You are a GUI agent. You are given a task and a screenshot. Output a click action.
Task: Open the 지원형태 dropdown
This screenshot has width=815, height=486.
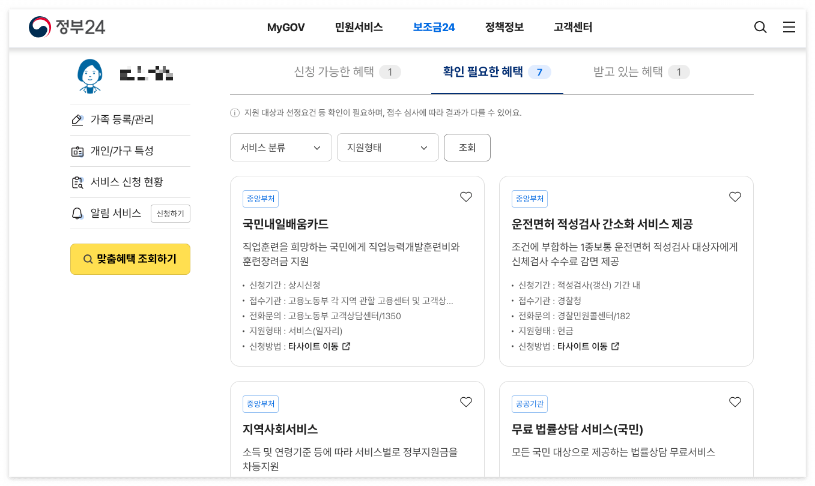[388, 148]
